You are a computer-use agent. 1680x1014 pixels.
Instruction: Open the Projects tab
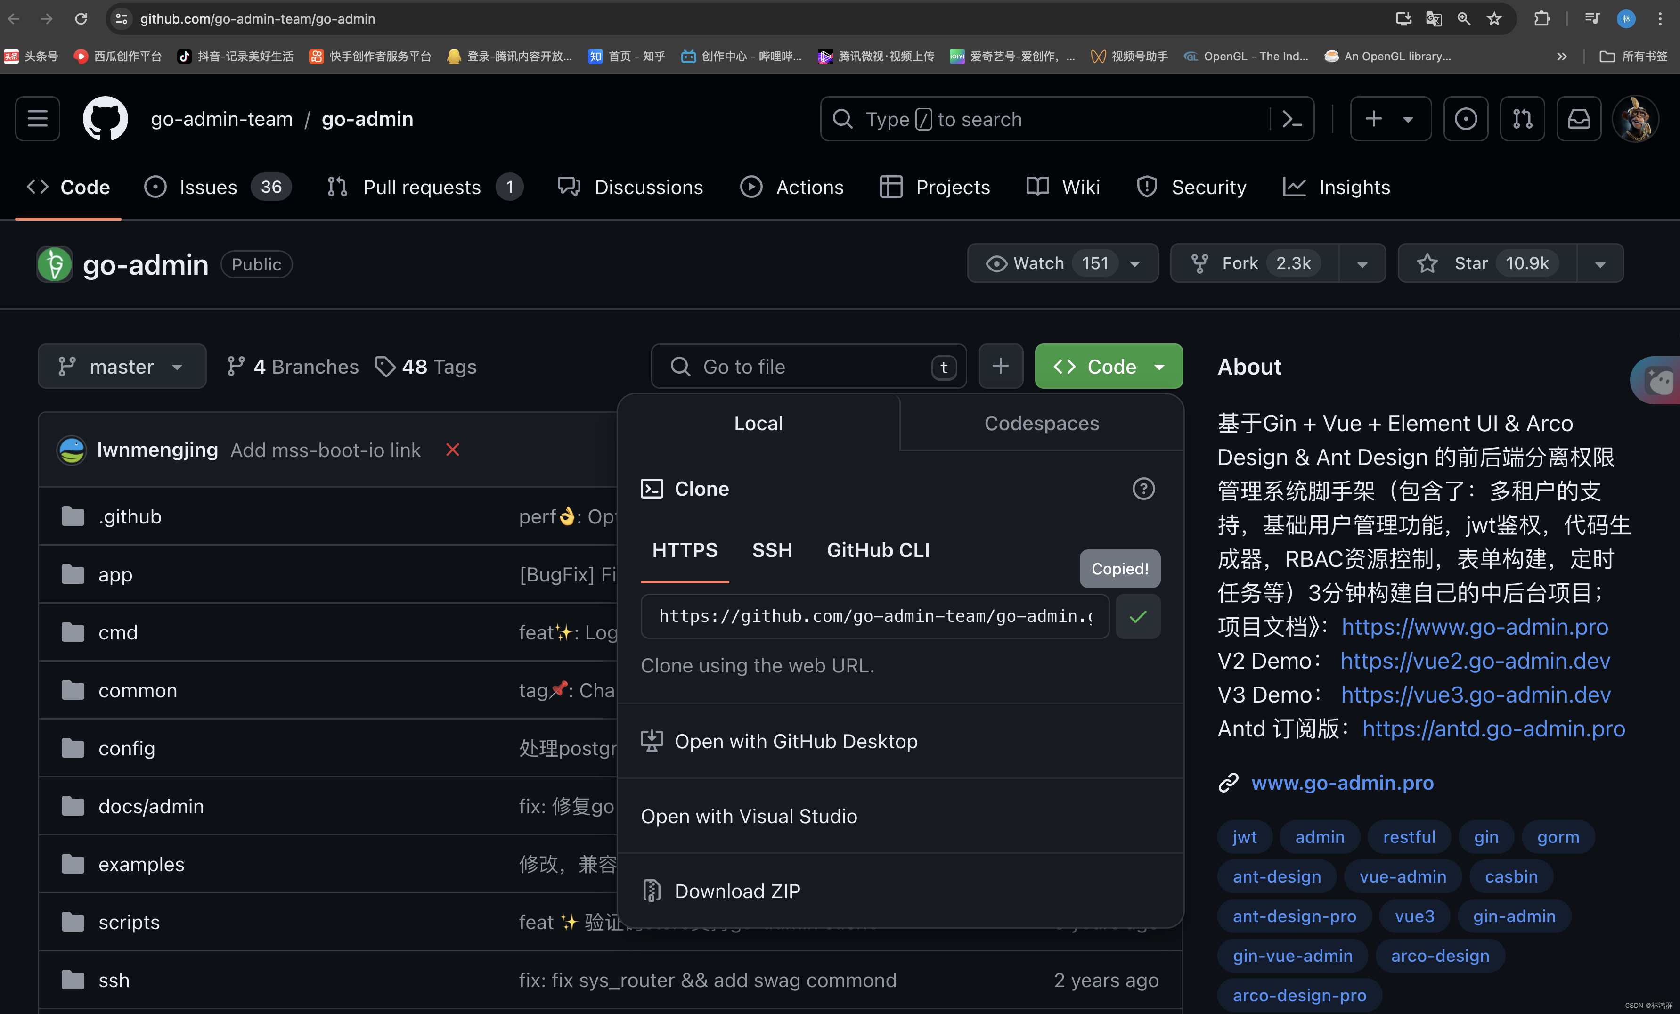935,187
